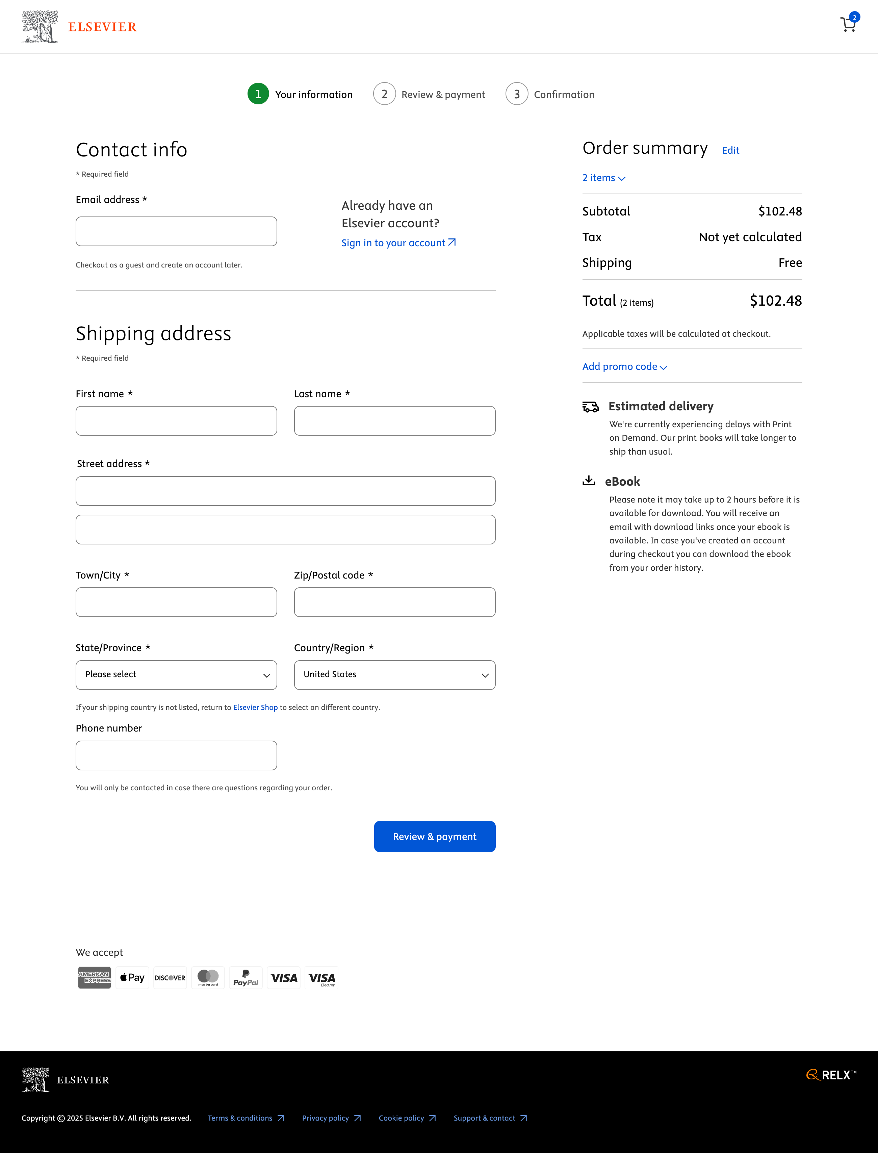
Task: Click the blue Review & payment button
Action: [x=434, y=837]
